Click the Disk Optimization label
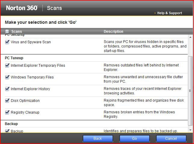The height and width of the screenshot is (144, 194). tap(25, 101)
